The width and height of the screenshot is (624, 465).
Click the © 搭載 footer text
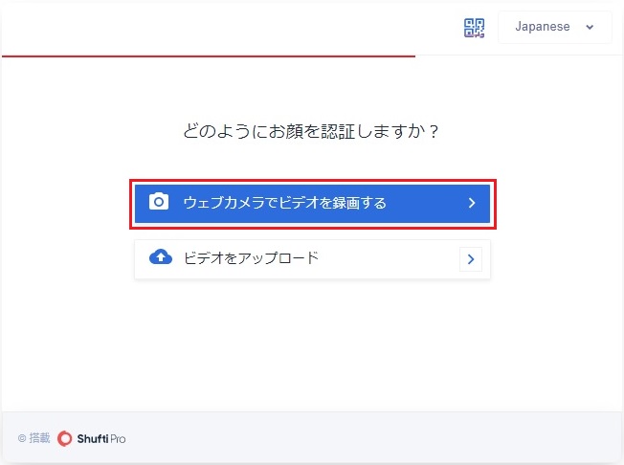pyautogui.click(x=34, y=438)
